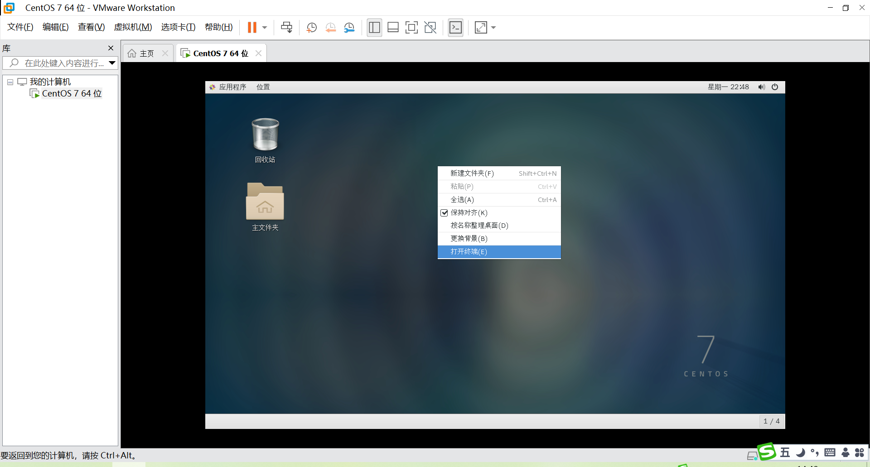Open the 选项卡(T) menu
Viewport: 870px width, 467px height.
tap(179, 27)
